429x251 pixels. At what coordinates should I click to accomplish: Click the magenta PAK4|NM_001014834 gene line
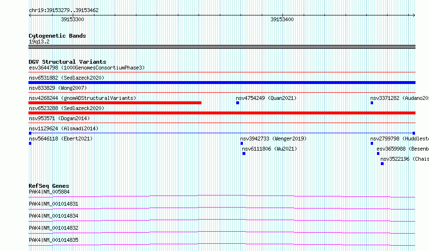point(222,220)
